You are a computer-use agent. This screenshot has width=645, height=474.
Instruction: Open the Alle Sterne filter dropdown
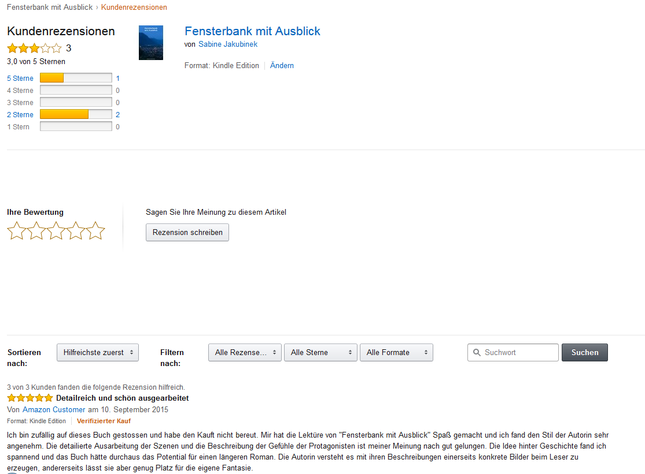tap(320, 353)
